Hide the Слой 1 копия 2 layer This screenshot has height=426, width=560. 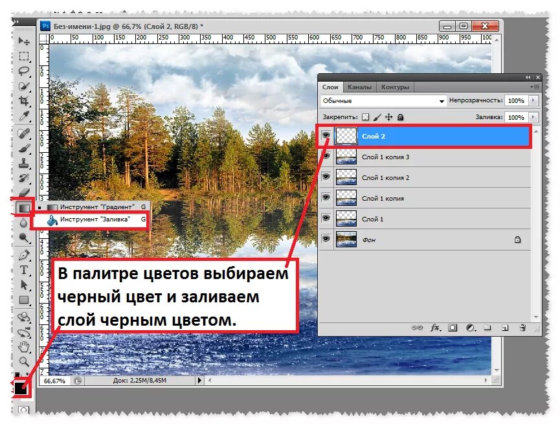(326, 177)
